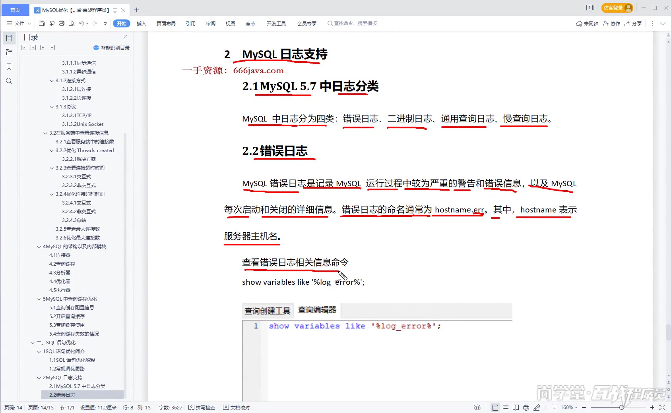Click the fit-page icon beside 160%
671x413 pixels.
pos(554,407)
